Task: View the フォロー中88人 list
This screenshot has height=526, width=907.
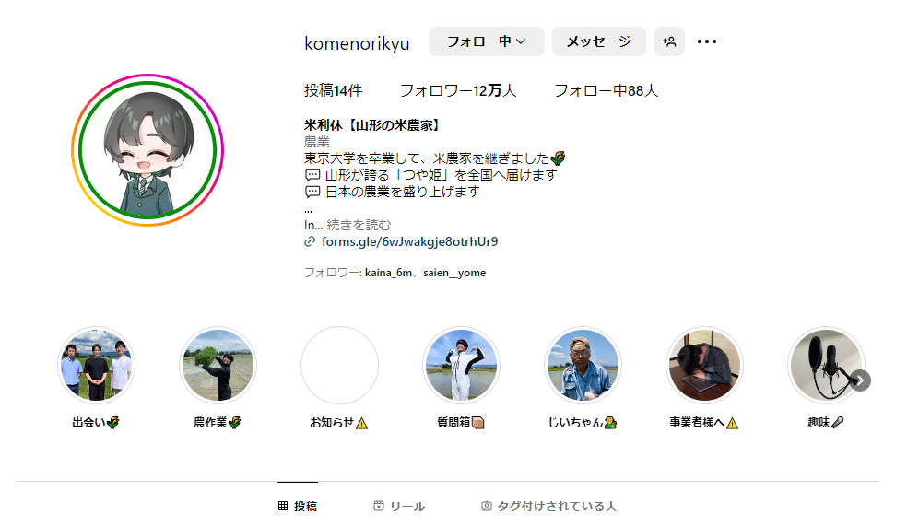Action: (607, 91)
